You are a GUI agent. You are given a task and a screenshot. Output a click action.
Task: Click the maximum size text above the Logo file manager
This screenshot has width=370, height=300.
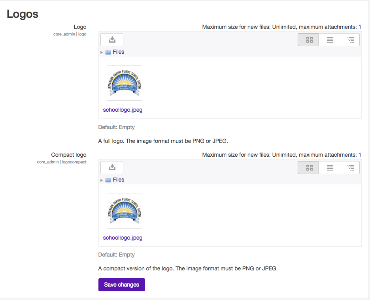[281, 27]
